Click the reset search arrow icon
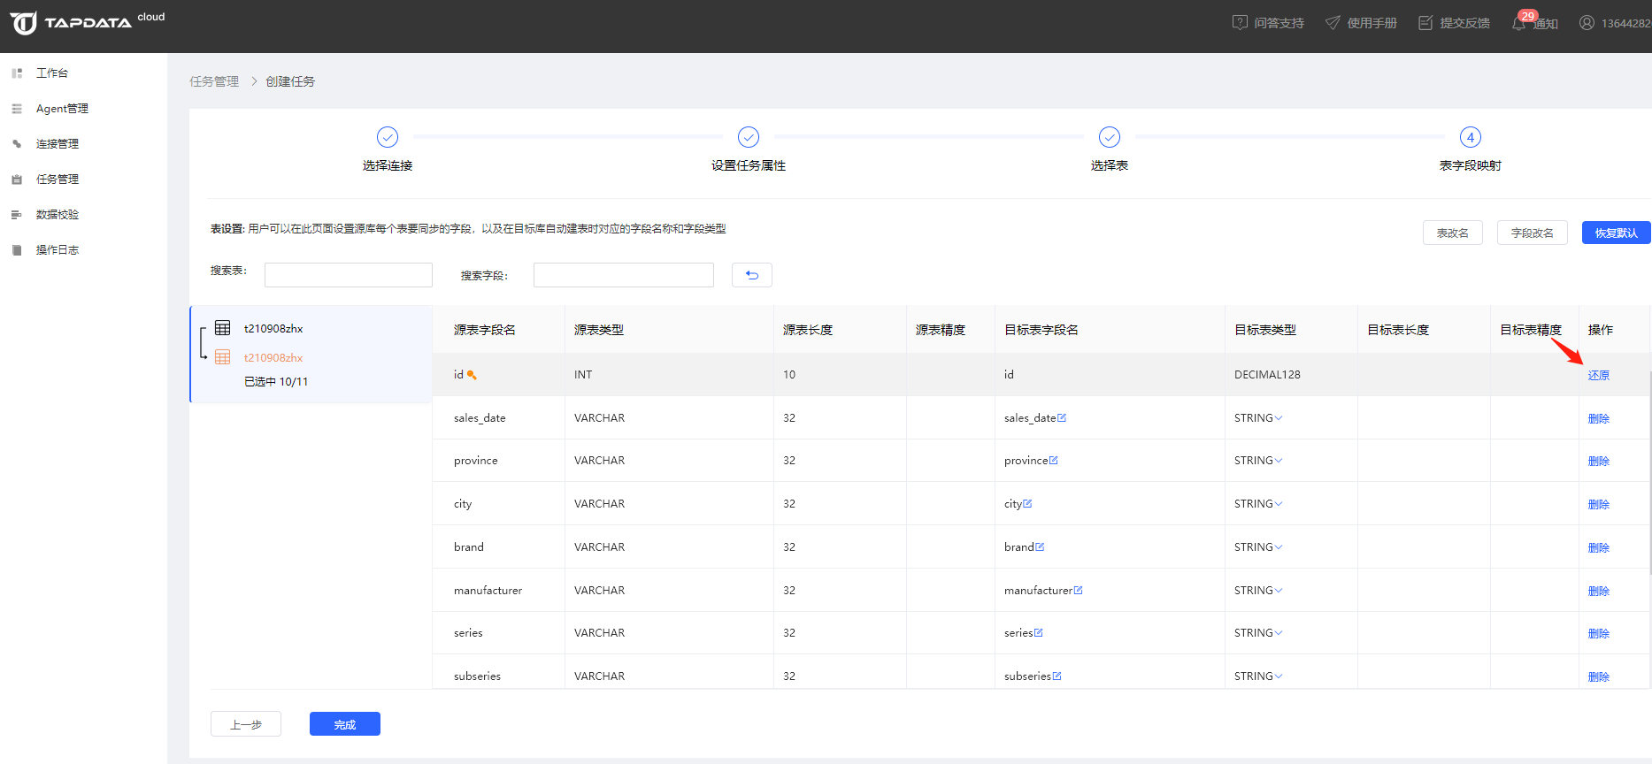1652x764 pixels. point(751,275)
